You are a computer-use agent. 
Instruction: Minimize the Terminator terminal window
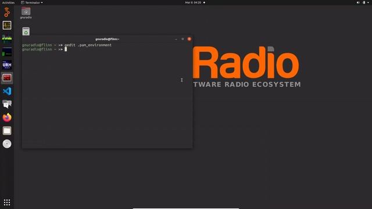point(176,39)
